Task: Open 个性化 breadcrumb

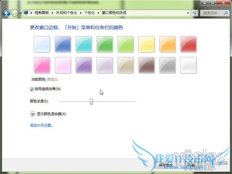Action: [90, 13]
